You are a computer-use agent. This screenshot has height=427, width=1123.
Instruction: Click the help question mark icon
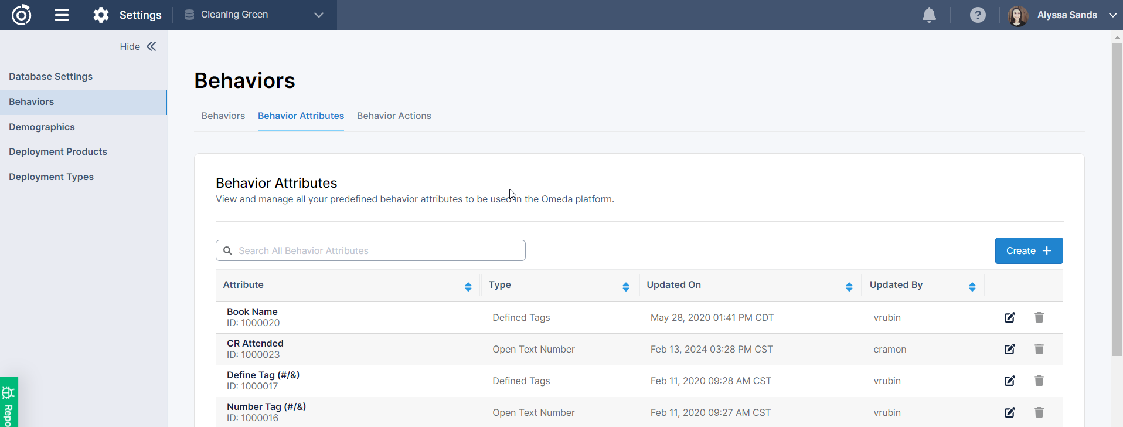978,15
